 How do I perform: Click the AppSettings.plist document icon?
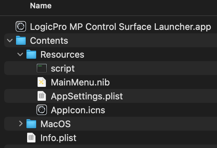42,96
